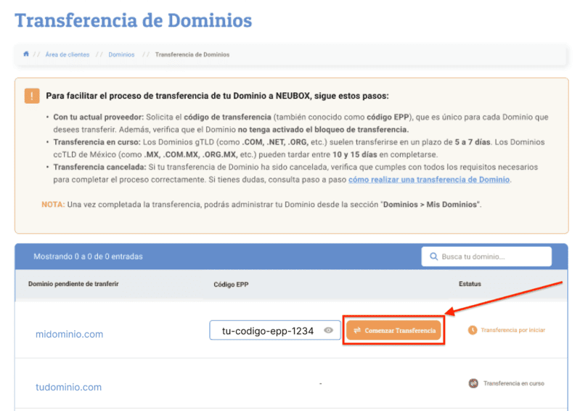Open the Área de clientes breadcrumb

click(67, 54)
